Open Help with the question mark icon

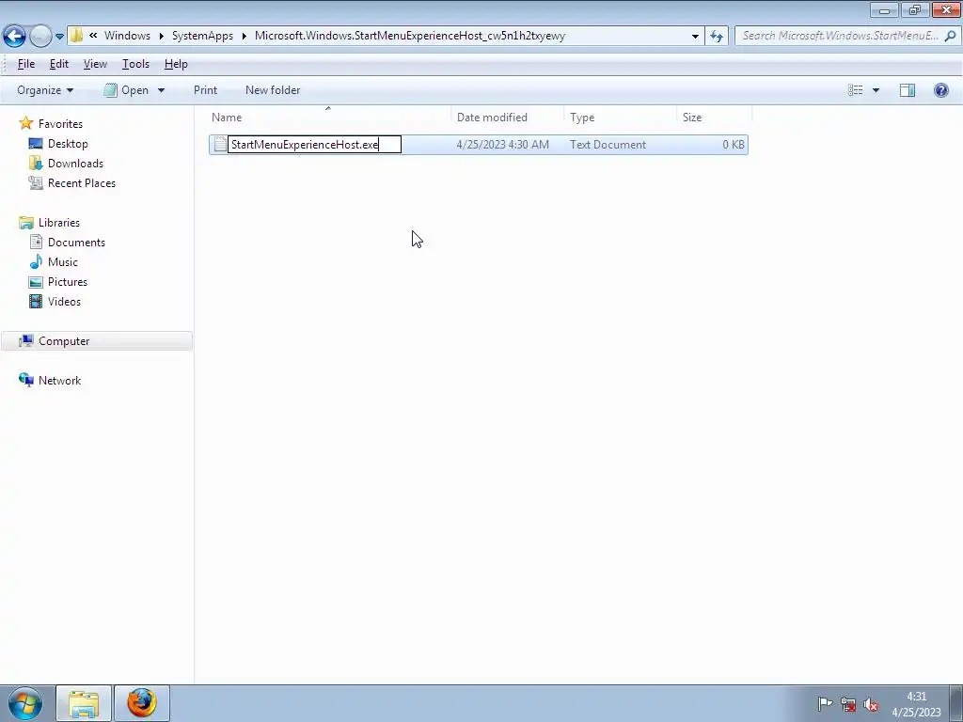click(940, 90)
